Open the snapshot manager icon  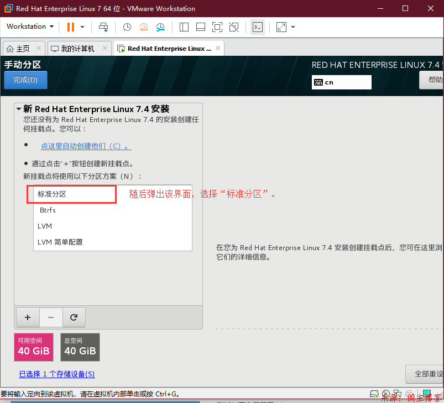tap(160, 27)
